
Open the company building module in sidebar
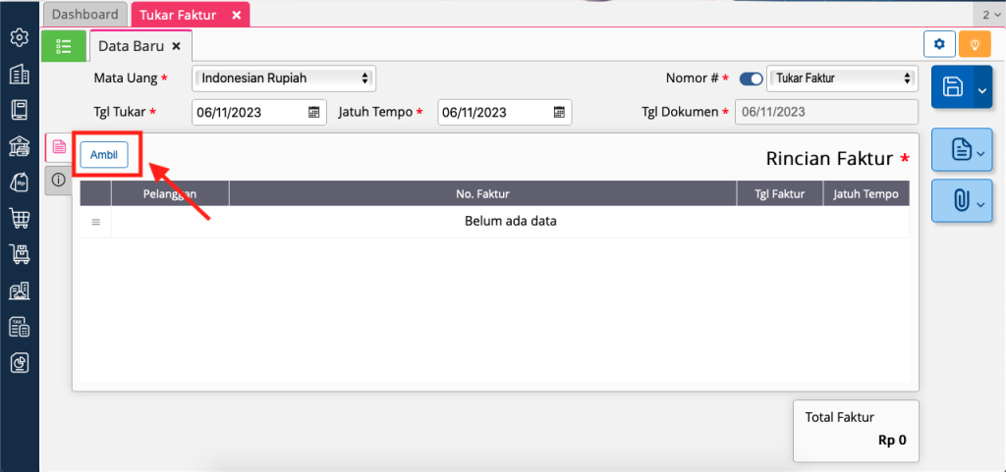19,75
